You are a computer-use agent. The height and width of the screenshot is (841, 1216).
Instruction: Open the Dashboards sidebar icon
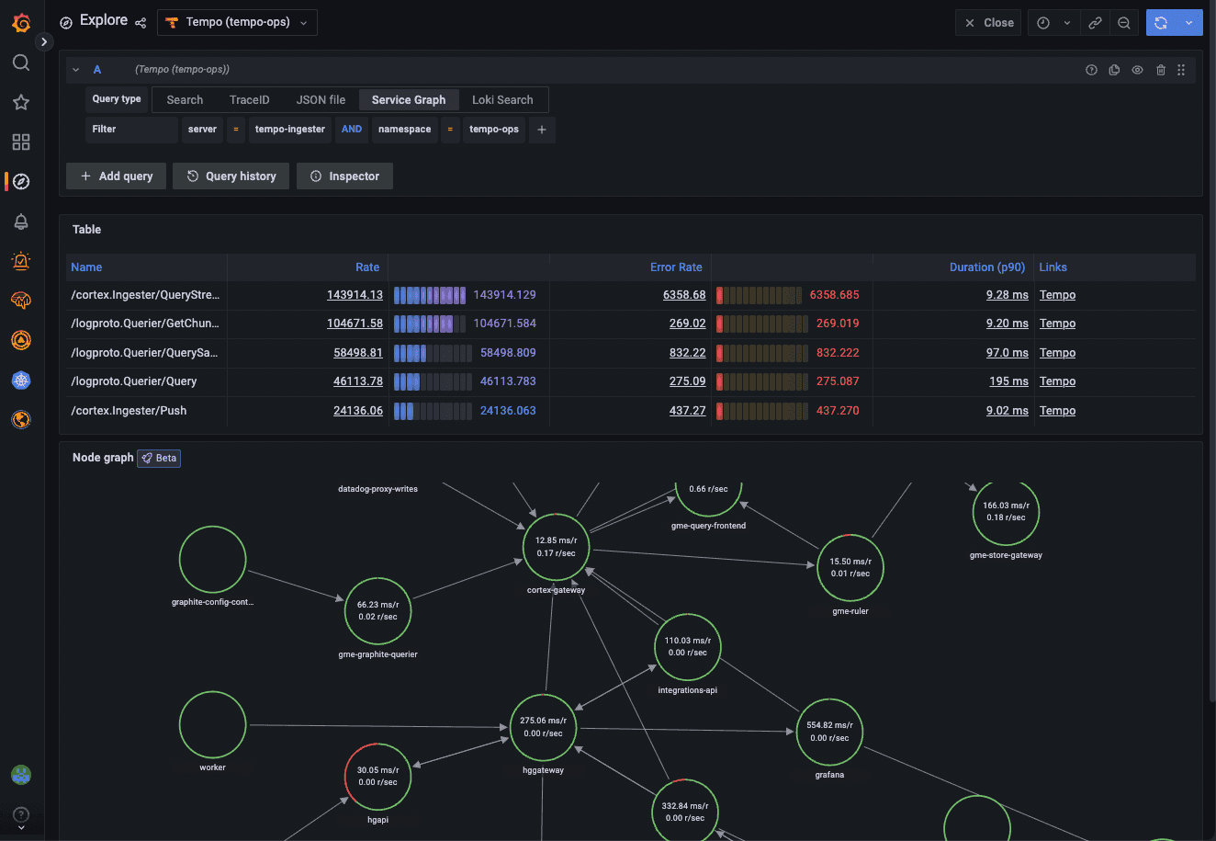(x=21, y=142)
